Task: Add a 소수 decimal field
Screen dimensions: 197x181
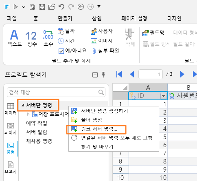Action: (48, 38)
